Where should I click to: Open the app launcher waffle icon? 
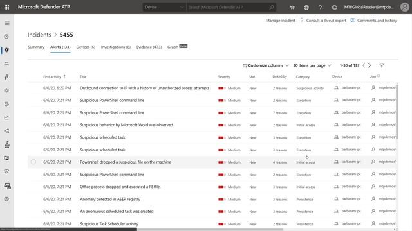click(x=7, y=7)
